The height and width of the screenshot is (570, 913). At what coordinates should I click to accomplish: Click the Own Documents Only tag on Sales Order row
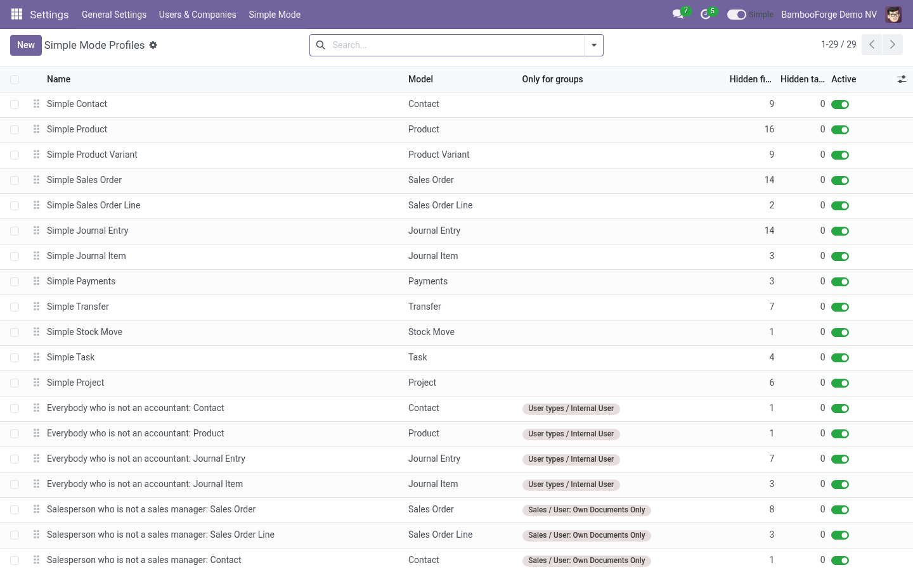[586, 510]
